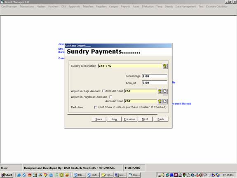
Task: Open lookup icon beside Sundry Description field
Action: (165, 66)
